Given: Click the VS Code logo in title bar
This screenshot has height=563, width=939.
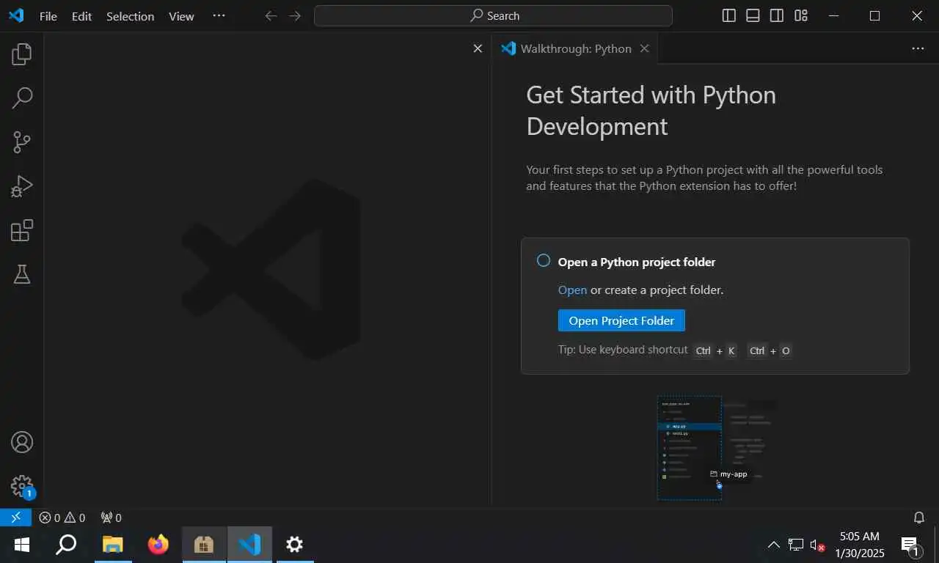Looking at the screenshot, I should click(x=16, y=15).
